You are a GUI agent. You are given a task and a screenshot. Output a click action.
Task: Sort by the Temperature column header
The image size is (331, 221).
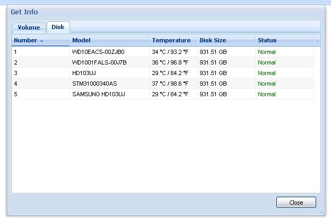(173, 40)
